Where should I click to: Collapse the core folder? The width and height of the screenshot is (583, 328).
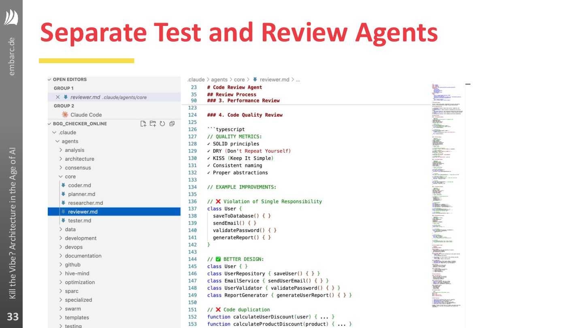click(x=61, y=177)
